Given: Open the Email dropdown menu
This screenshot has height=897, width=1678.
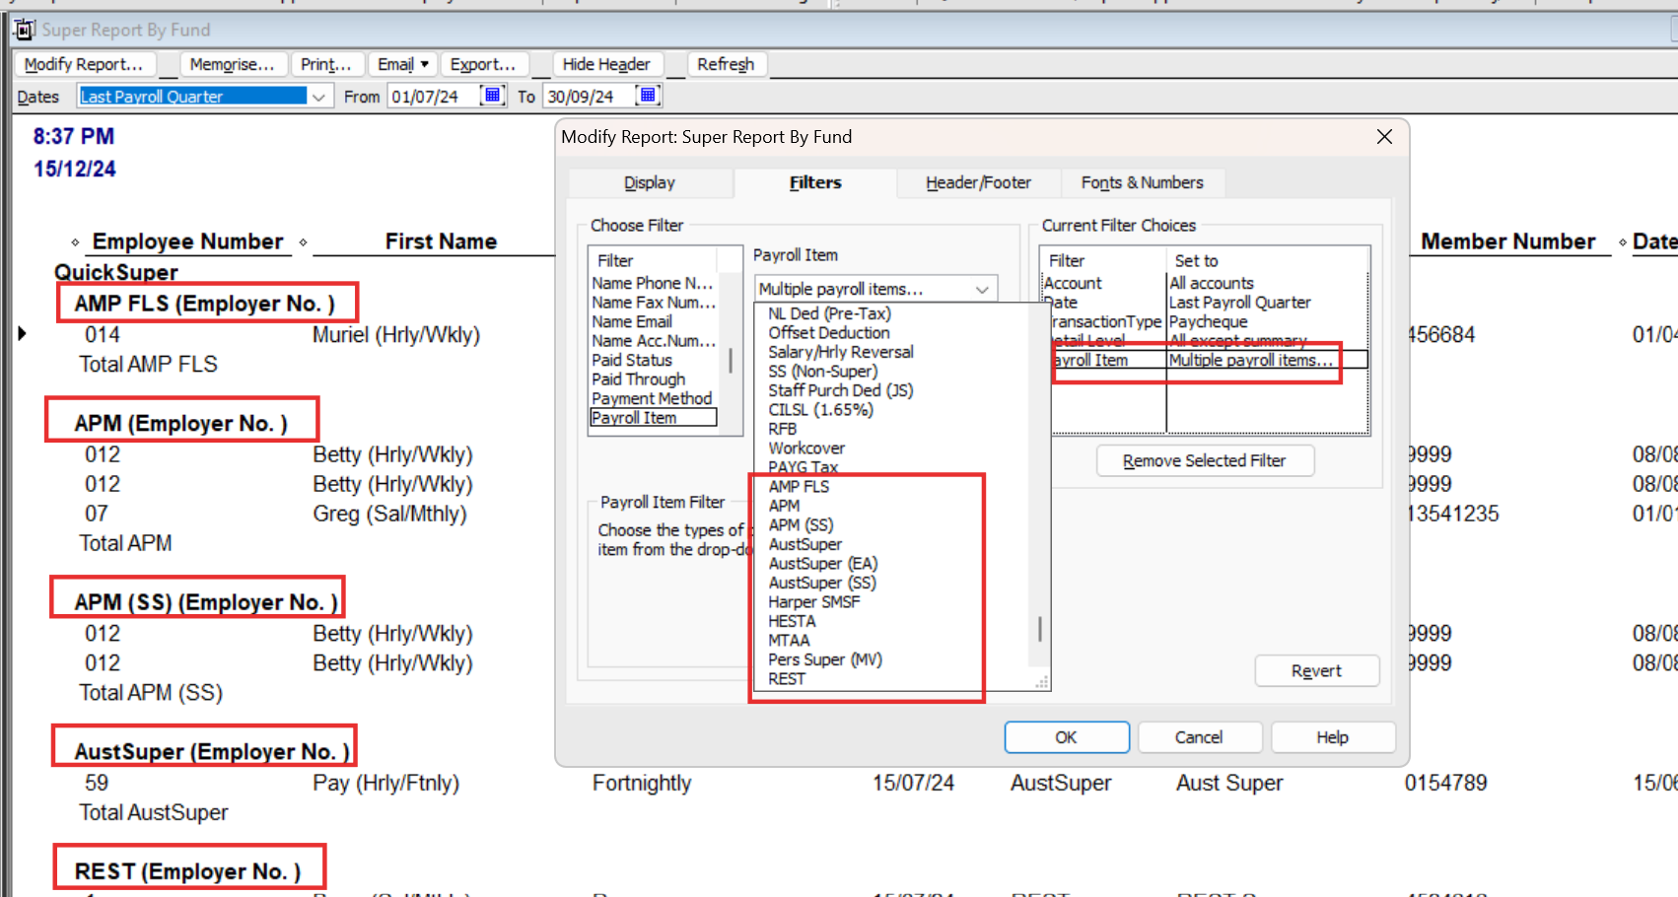Looking at the screenshot, I should [403, 64].
